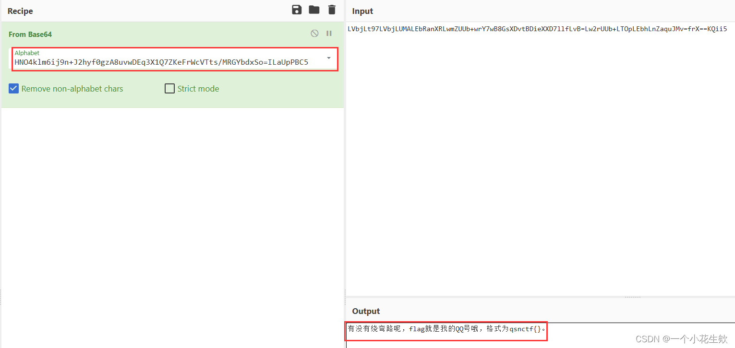Image resolution: width=735 pixels, height=348 pixels.
Task: Select the From Base64 operation title
Action: (30, 35)
